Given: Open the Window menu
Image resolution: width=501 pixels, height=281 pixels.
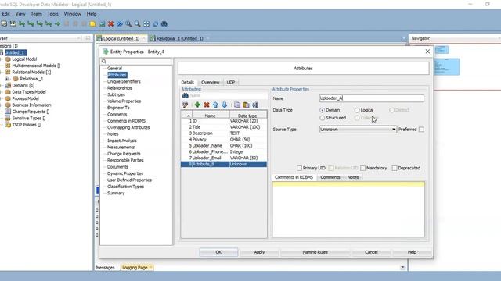Looking at the screenshot, I should point(73,14).
